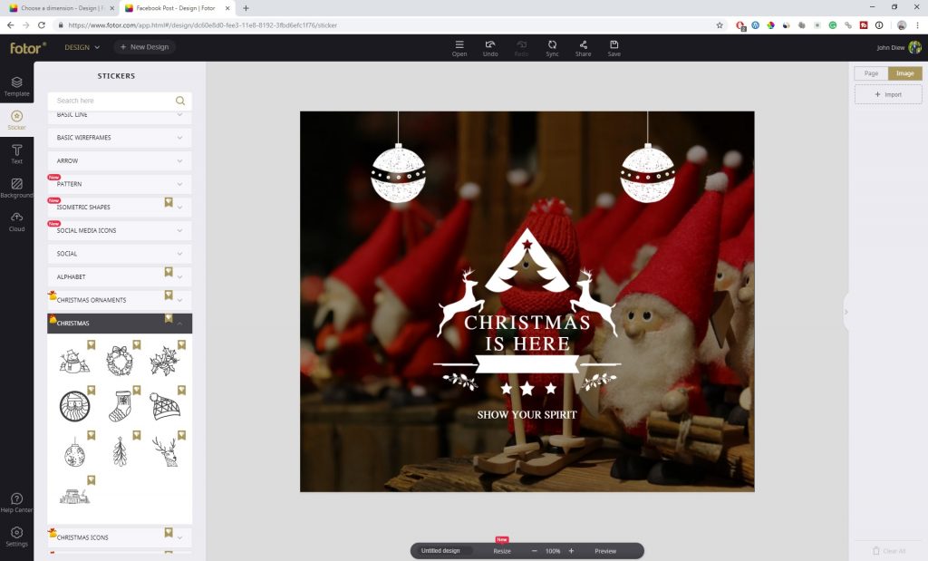Select the left ornament on canvas
This screenshot has width=928, height=561.
(398, 172)
